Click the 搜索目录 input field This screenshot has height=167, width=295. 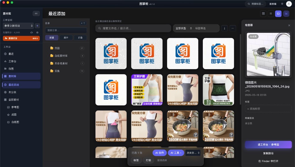[66, 30]
